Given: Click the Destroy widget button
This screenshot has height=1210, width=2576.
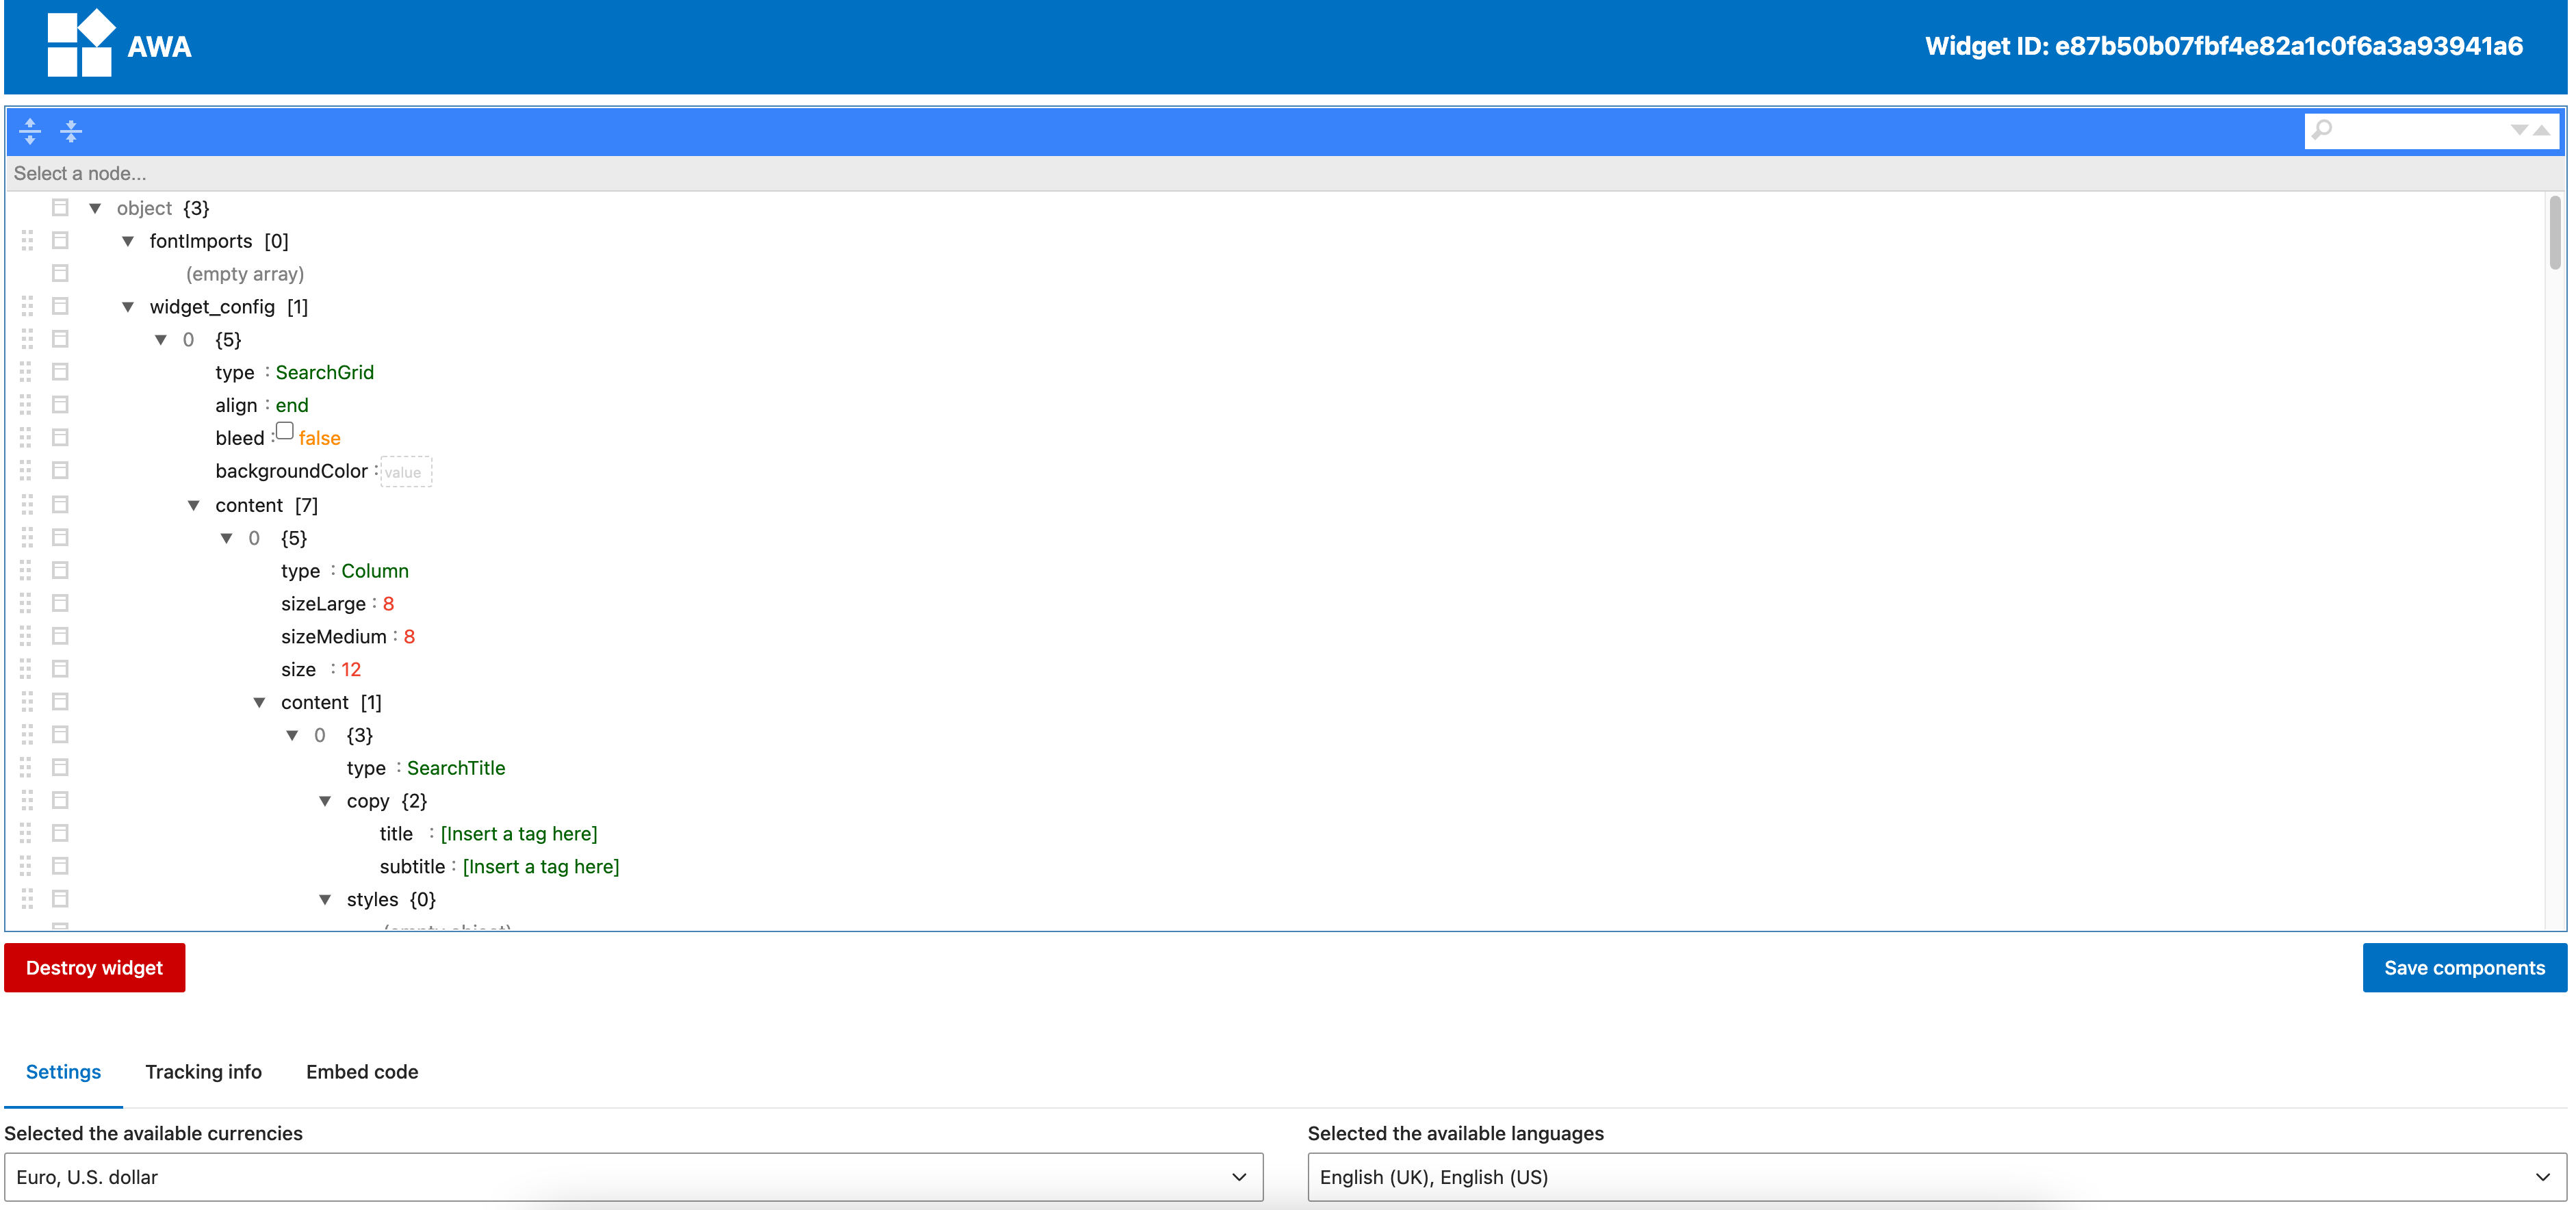Looking at the screenshot, I should (x=94, y=967).
